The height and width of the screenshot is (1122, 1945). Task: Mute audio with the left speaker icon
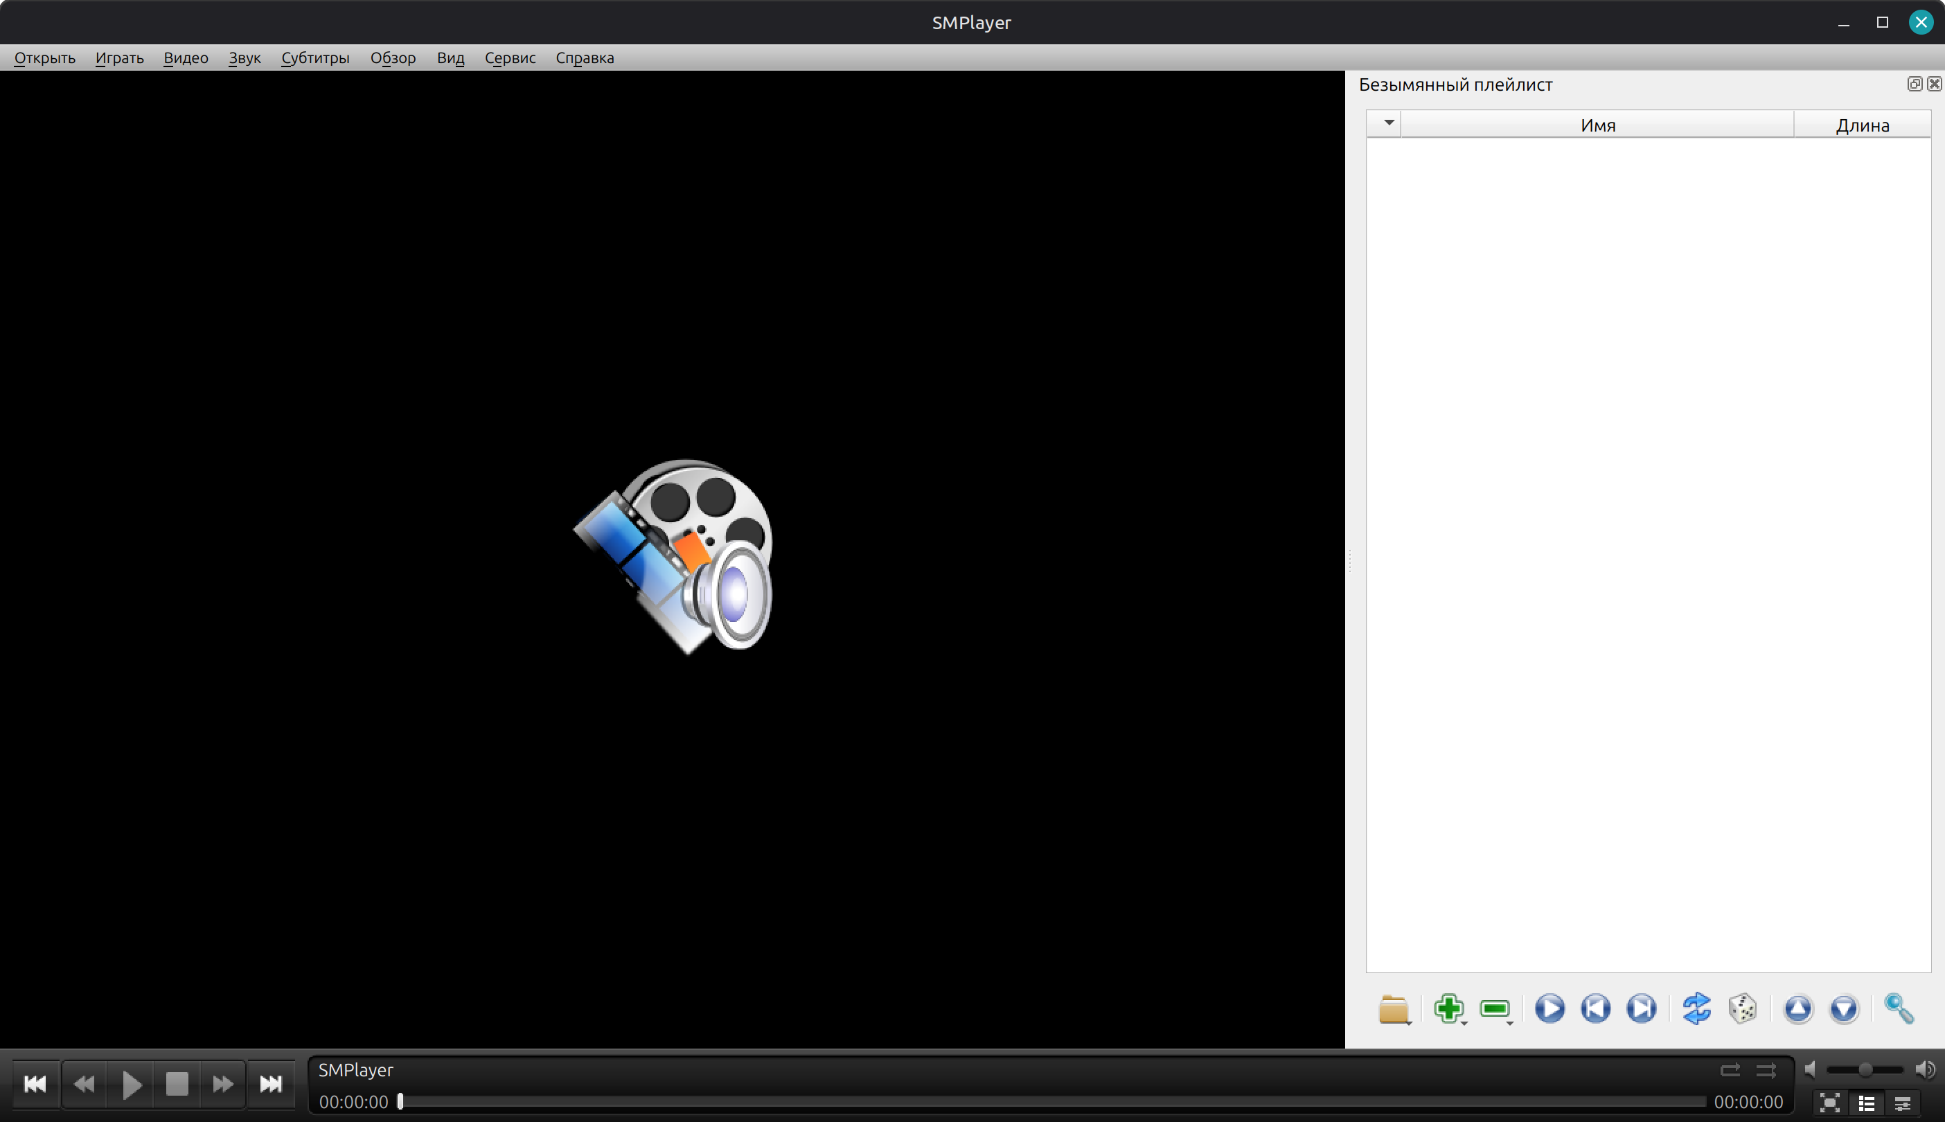pyautogui.click(x=1811, y=1069)
